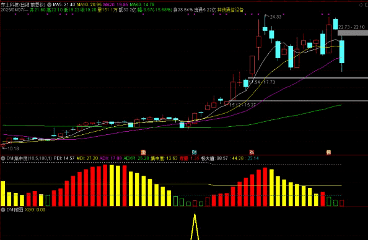Image resolution: width=368 pixels, height=240 pixels.
Task: Click the first red event marker icon under the chart
Action: 143,152
